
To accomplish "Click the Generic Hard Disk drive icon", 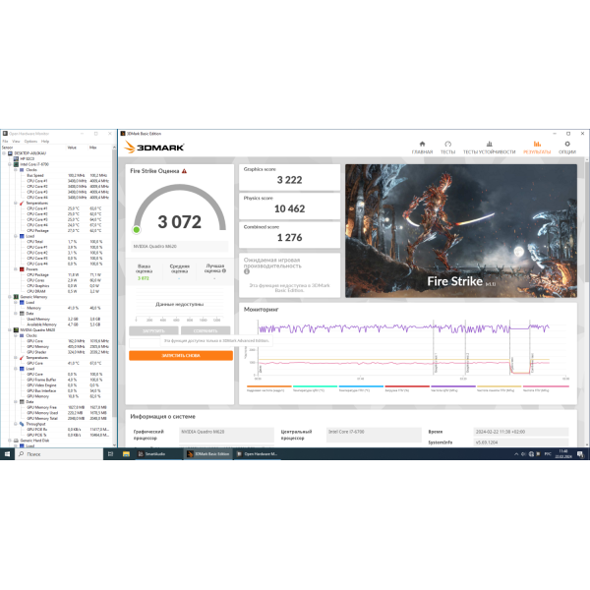I will [x=16, y=441].
